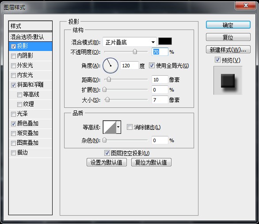Click 复位为默认值 button
Image resolution: width=259 pixels, height=224 pixels.
151,162
